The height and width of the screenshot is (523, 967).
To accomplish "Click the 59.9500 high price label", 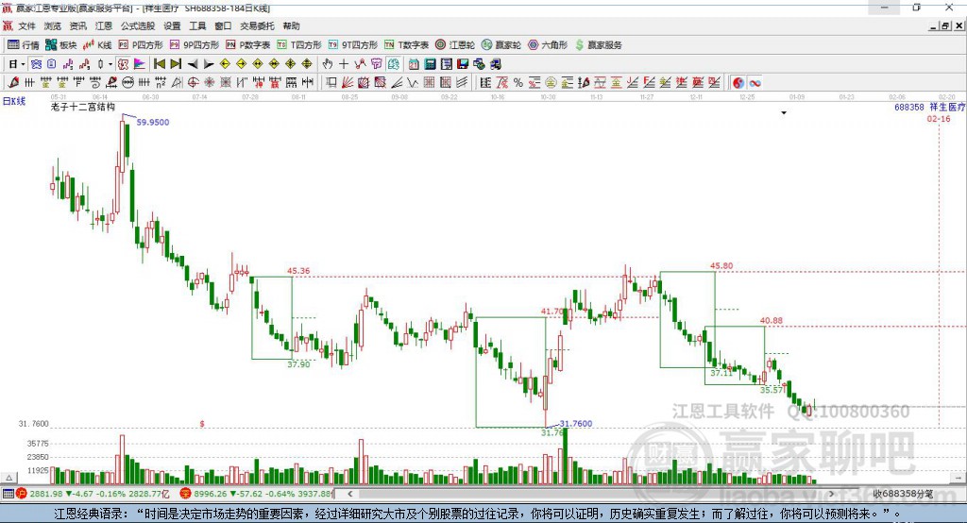I will [152, 122].
